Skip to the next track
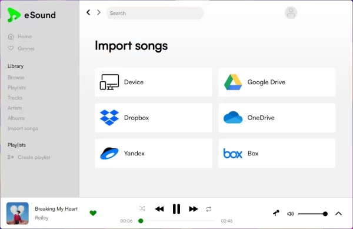Viewport: 353px width, 229px height. (194, 209)
